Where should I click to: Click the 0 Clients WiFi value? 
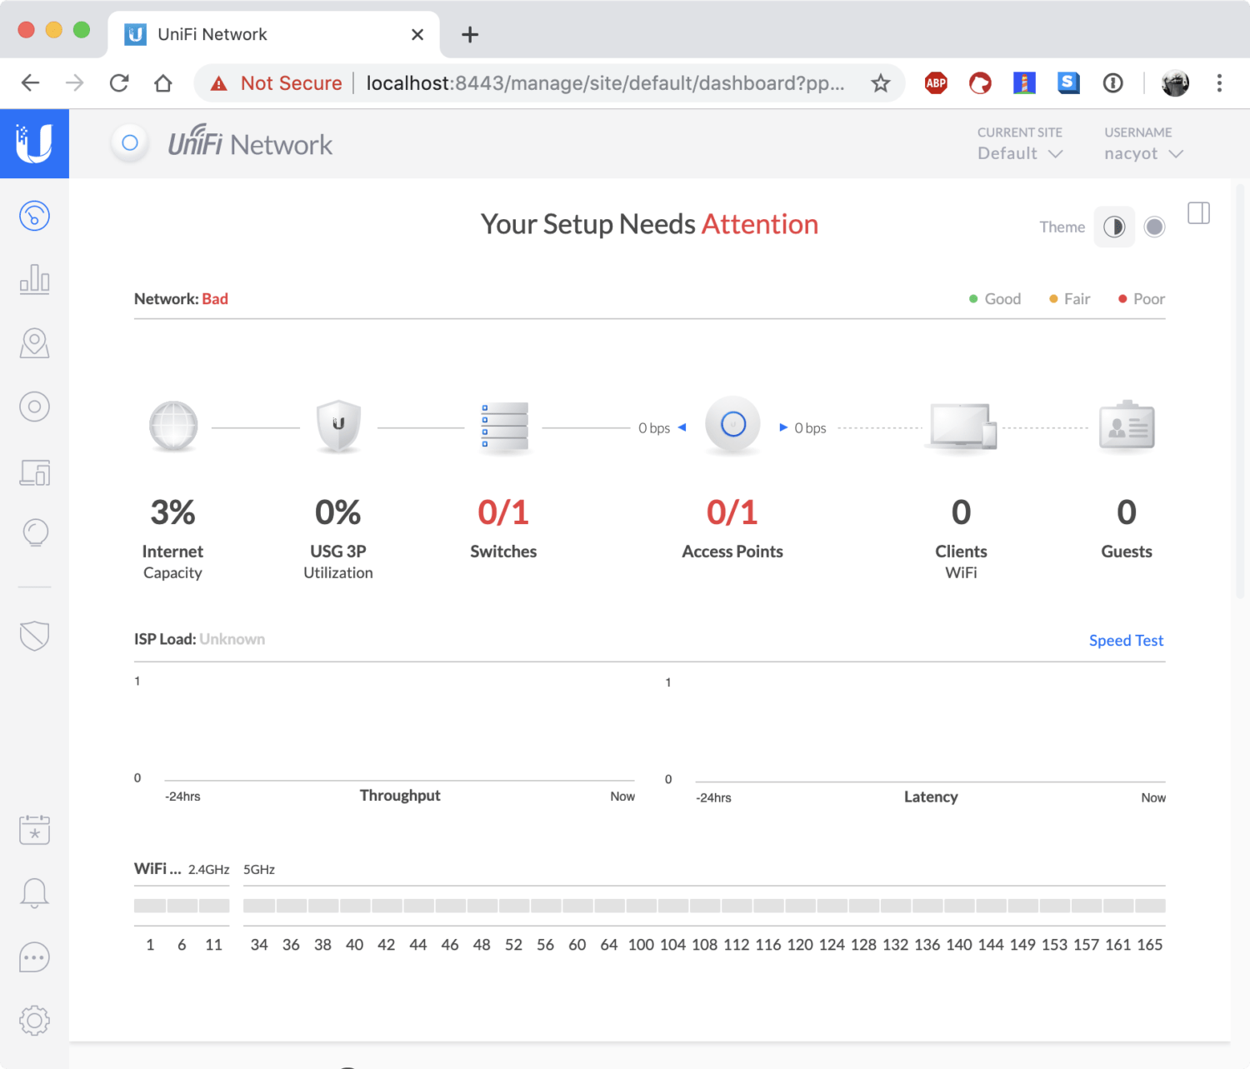[x=961, y=512]
